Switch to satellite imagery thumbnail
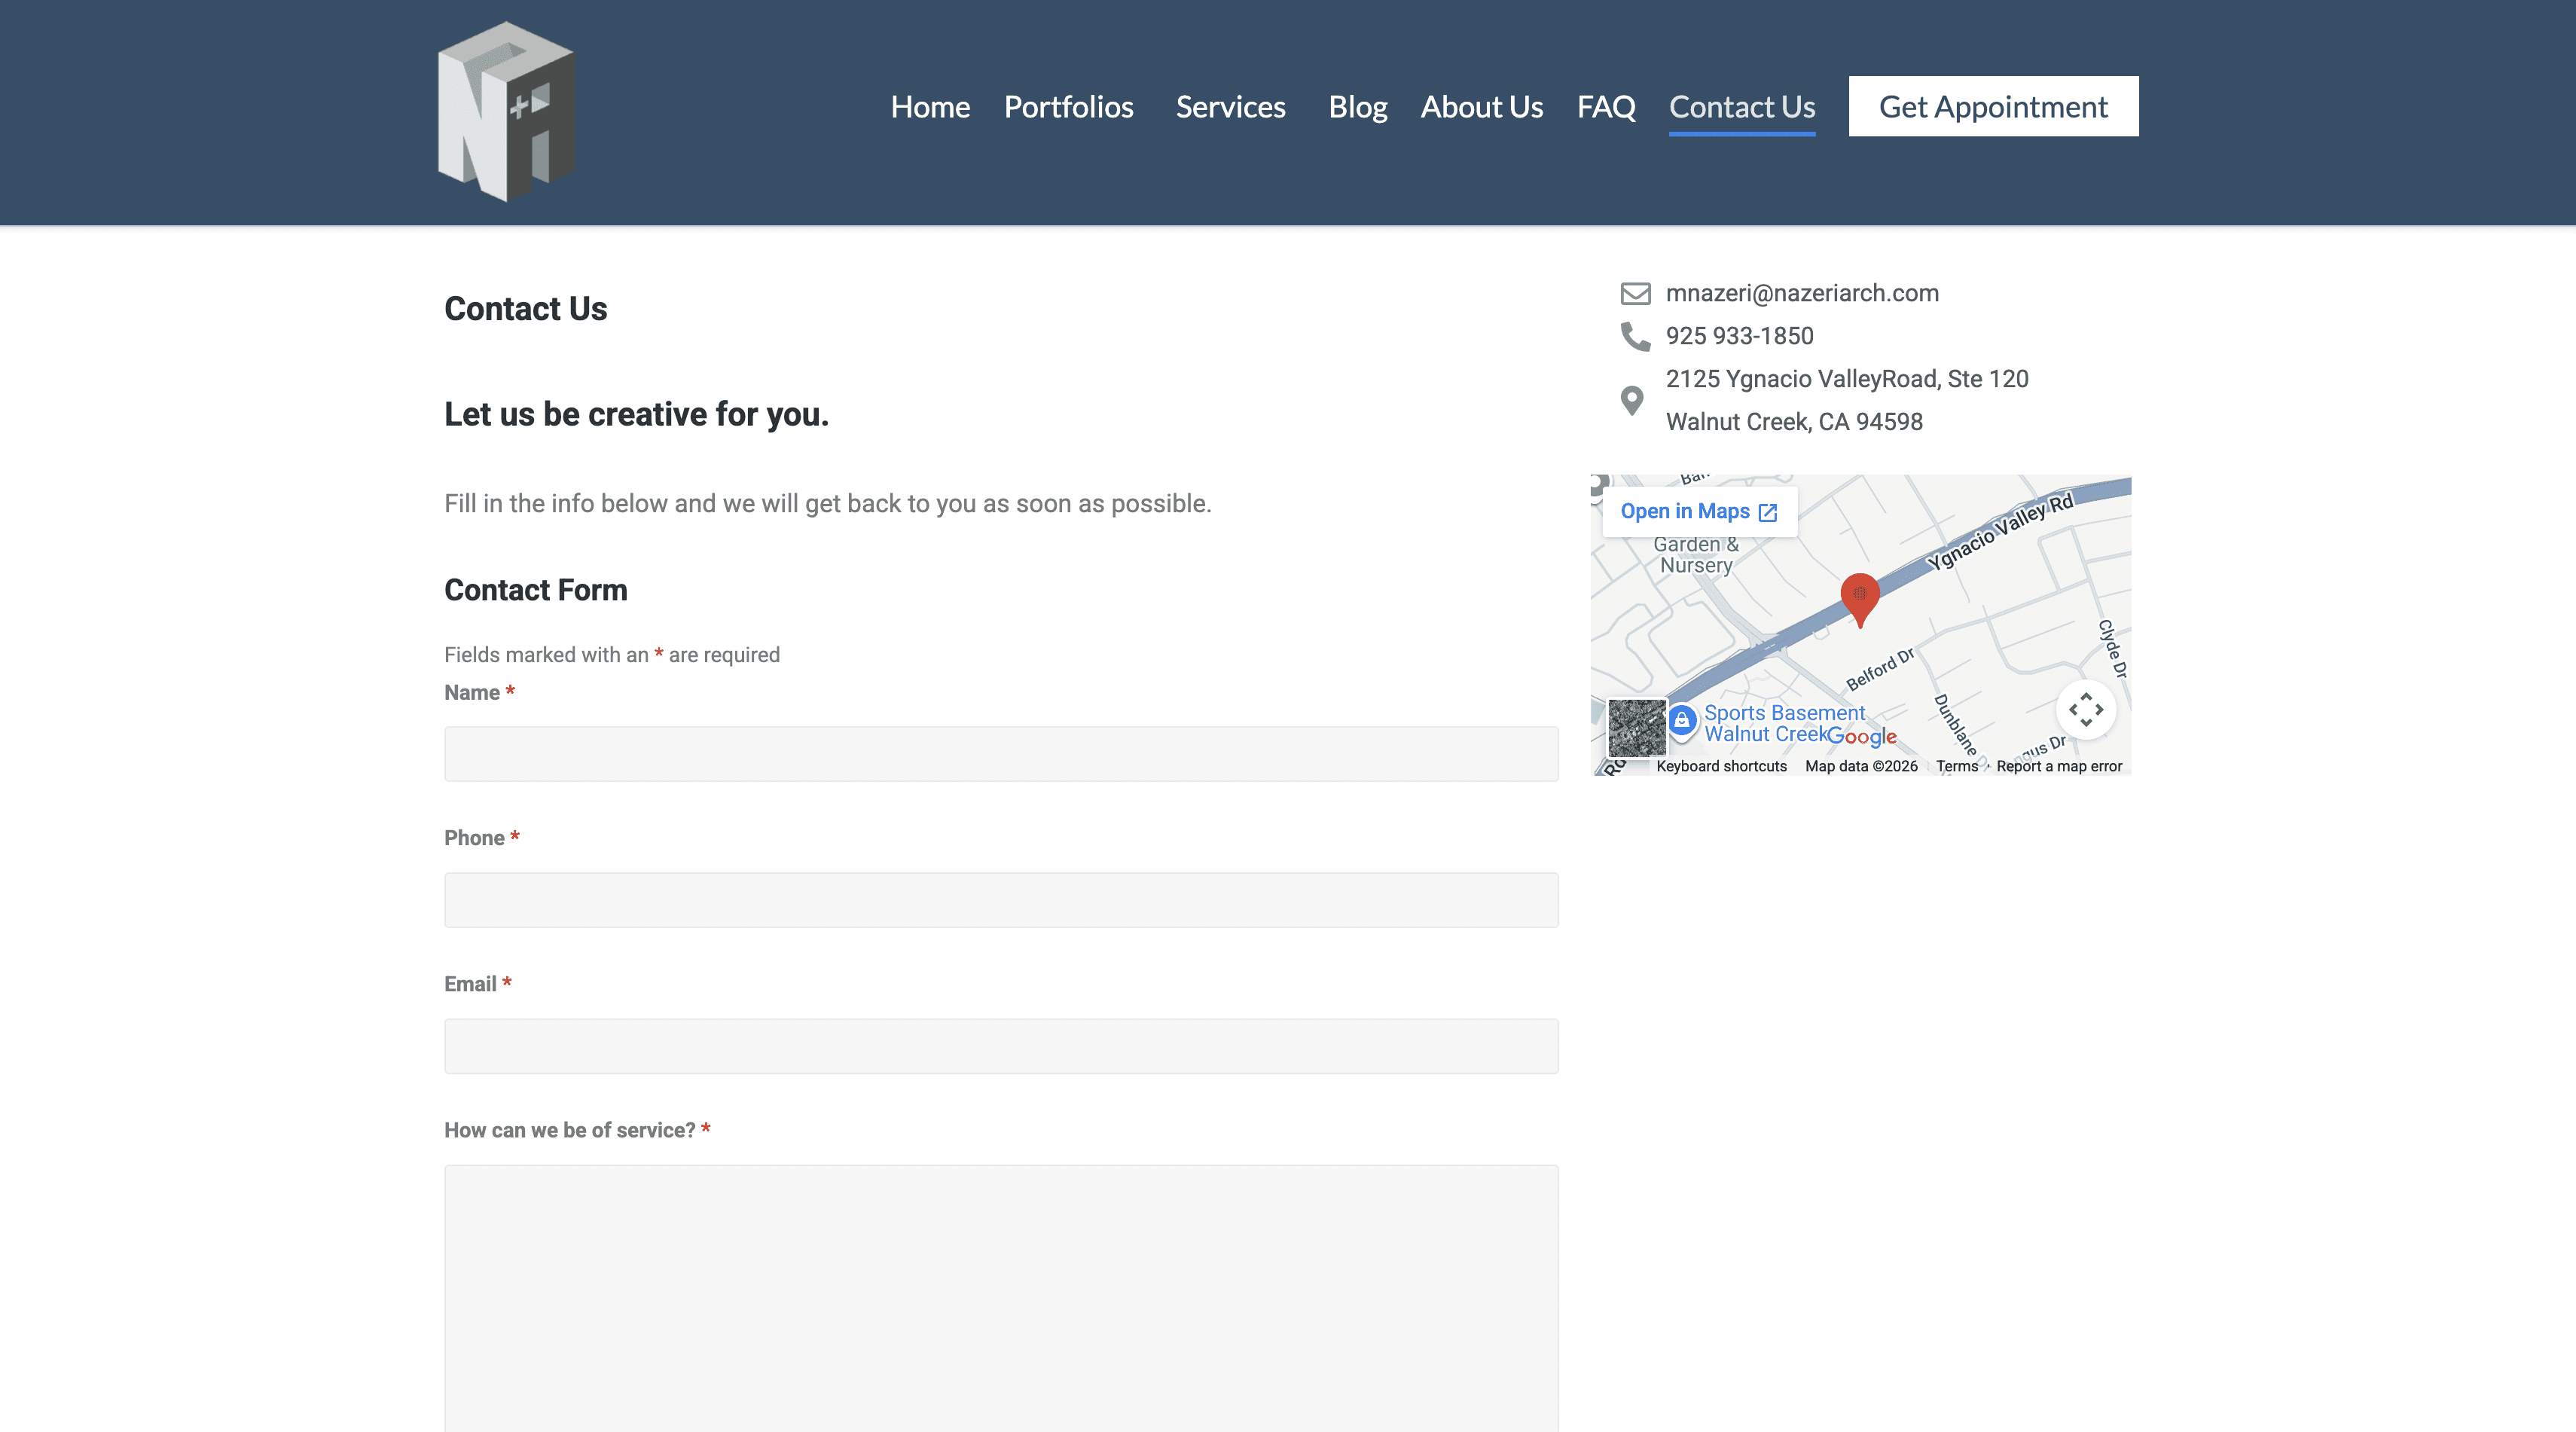The image size is (2576, 1432). point(1637,728)
